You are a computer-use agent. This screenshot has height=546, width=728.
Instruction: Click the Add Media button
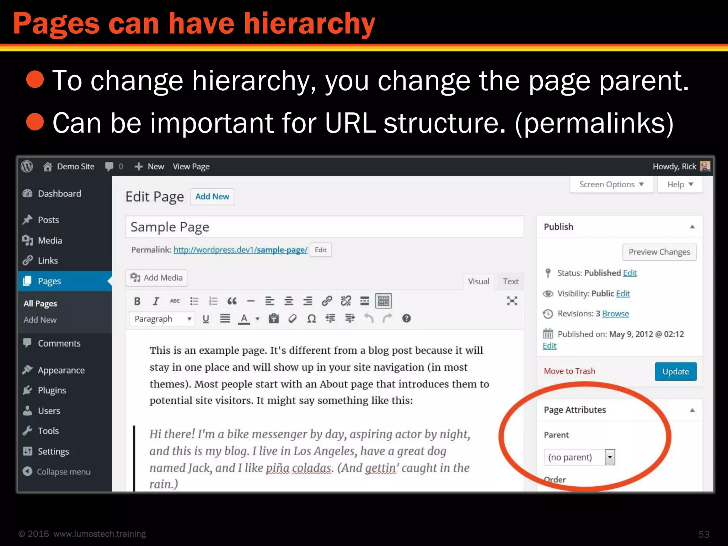tap(156, 278)
